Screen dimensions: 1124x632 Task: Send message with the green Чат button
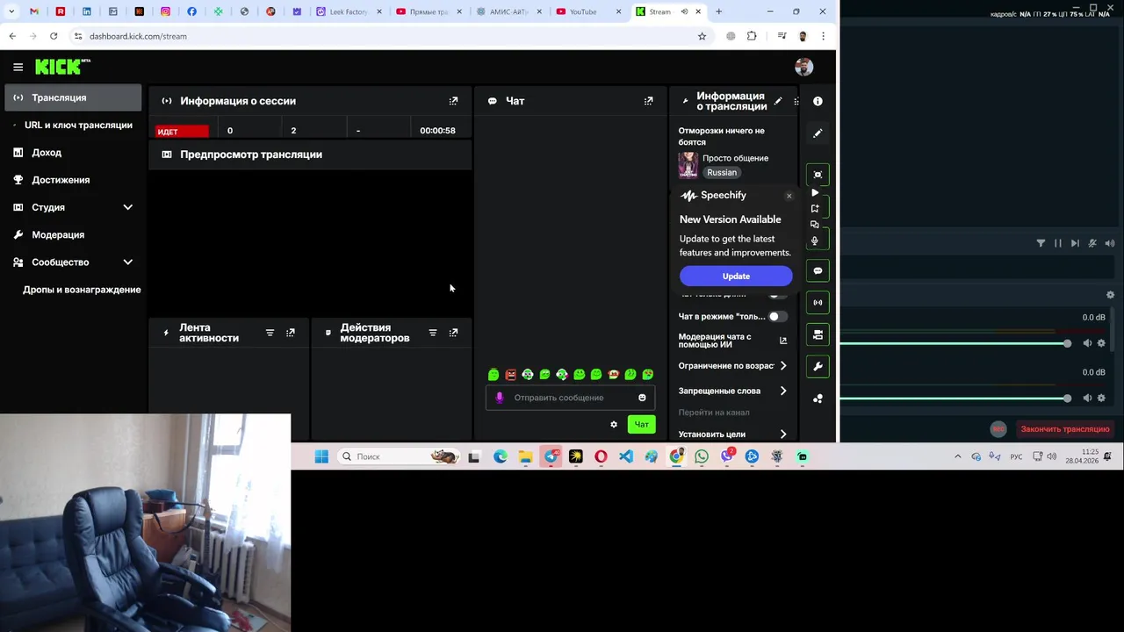642,425
